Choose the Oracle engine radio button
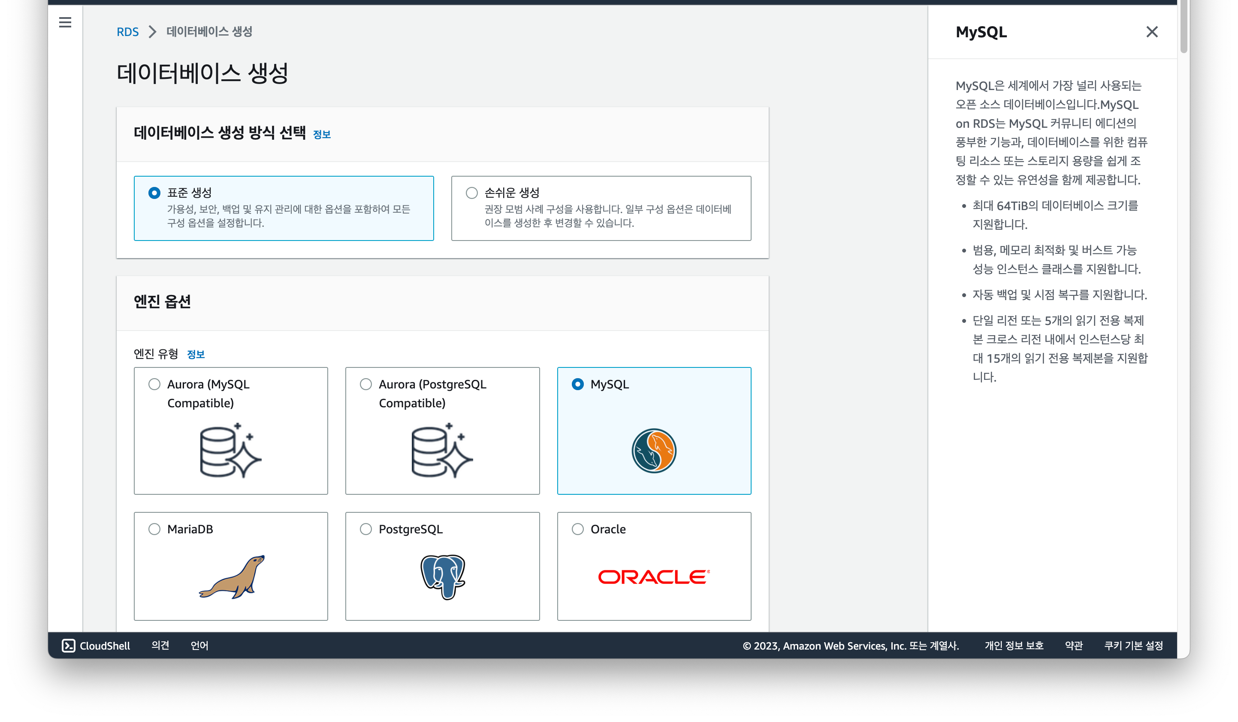Image resolution: width=1238 pixels, height=722 pixels. click(x=578, y=529)
